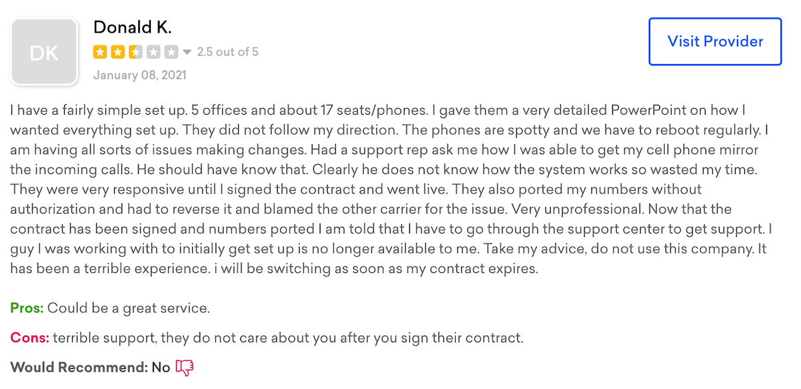Click the first gold rating star
The height and width of the screenshot is (389, 801).
pos(100,51)
